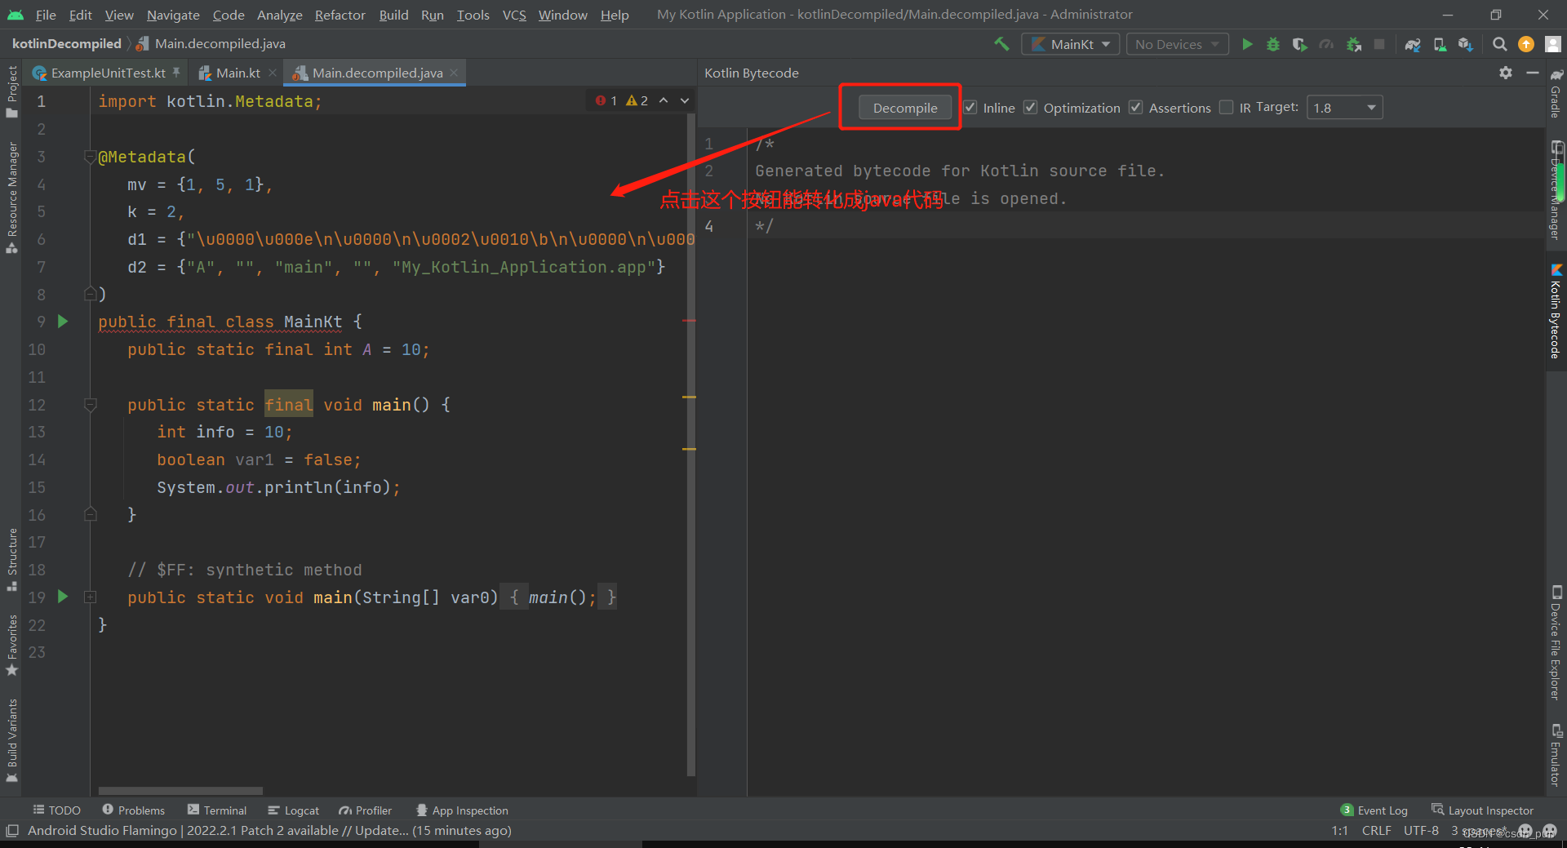Viewport: 1567px width, 848px height.
Task: Open the VCS menu
Action: (x=514, y=15)
